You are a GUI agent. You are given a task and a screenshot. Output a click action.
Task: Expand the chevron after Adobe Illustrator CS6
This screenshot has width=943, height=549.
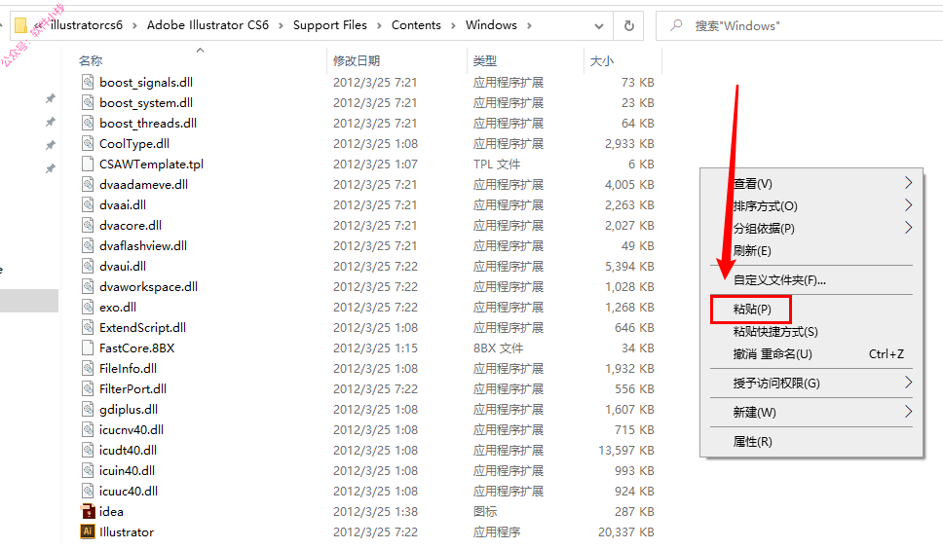pyautogui.click(x=281, y=25)
